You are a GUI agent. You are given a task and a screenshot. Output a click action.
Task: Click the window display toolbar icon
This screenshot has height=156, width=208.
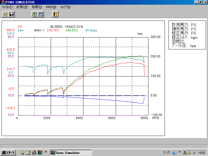41,14
